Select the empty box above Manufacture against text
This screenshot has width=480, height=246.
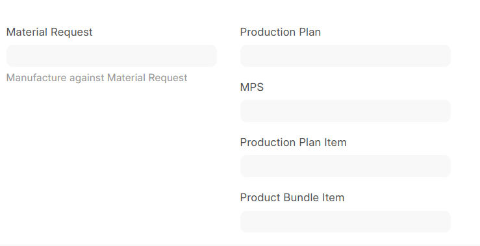tap(112, 56)
